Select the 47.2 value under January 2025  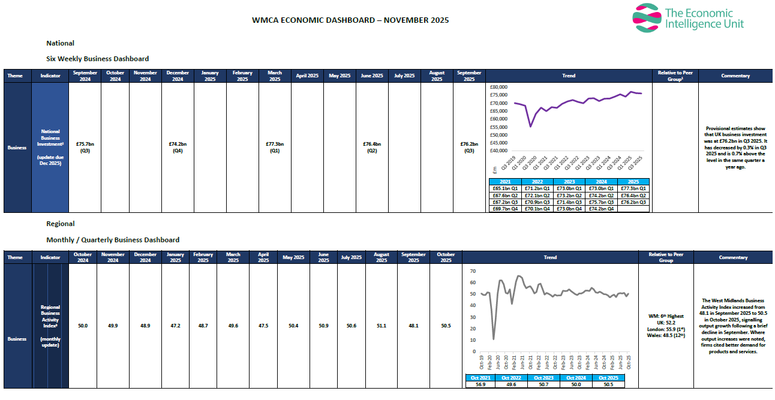click(x=175, y=326)
